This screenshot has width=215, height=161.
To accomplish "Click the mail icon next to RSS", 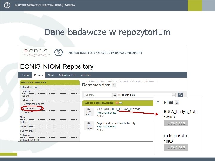I will [x=121, y=103].
